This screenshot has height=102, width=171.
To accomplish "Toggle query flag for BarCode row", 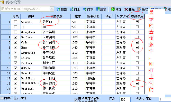I will point(137,37).
